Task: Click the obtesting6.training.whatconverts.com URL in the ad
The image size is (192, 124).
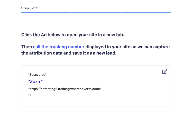Action: click(65, 89)
